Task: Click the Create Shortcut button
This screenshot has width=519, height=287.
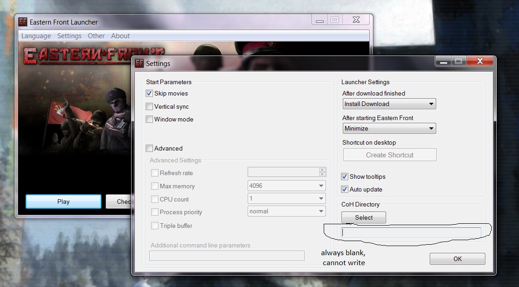Action: click(390, 155)
